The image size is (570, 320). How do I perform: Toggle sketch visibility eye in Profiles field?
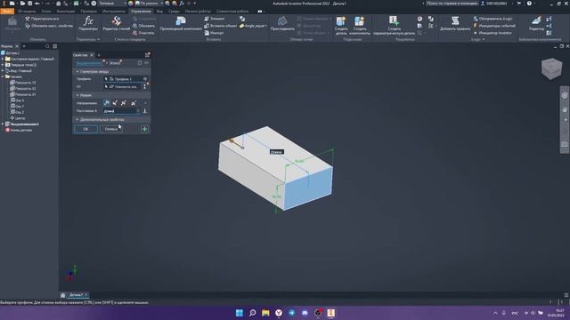[x=145, y=79]
